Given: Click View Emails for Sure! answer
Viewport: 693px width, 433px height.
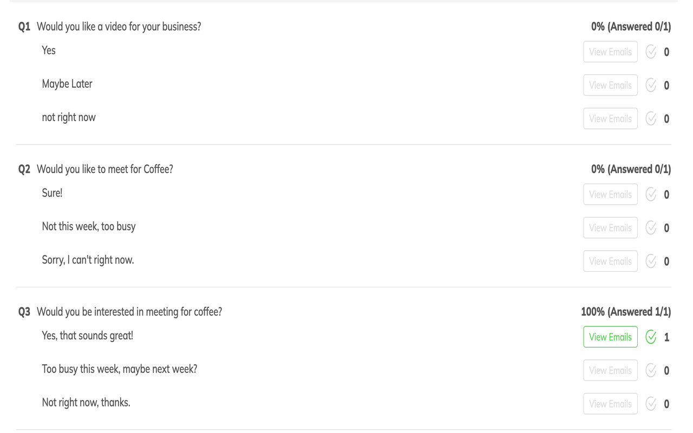Looking at the screenshot, I should (610, 194).
